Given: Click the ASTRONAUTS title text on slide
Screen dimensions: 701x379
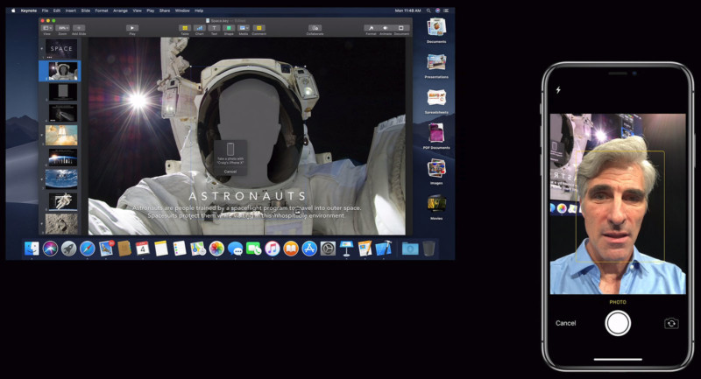Looking at the screenshot, I should tap(247, 196).
